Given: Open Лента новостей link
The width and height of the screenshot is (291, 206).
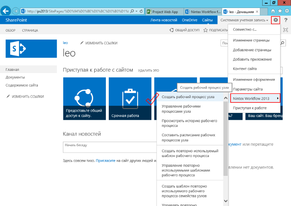Looking at the screenshot, I should 164,20.
